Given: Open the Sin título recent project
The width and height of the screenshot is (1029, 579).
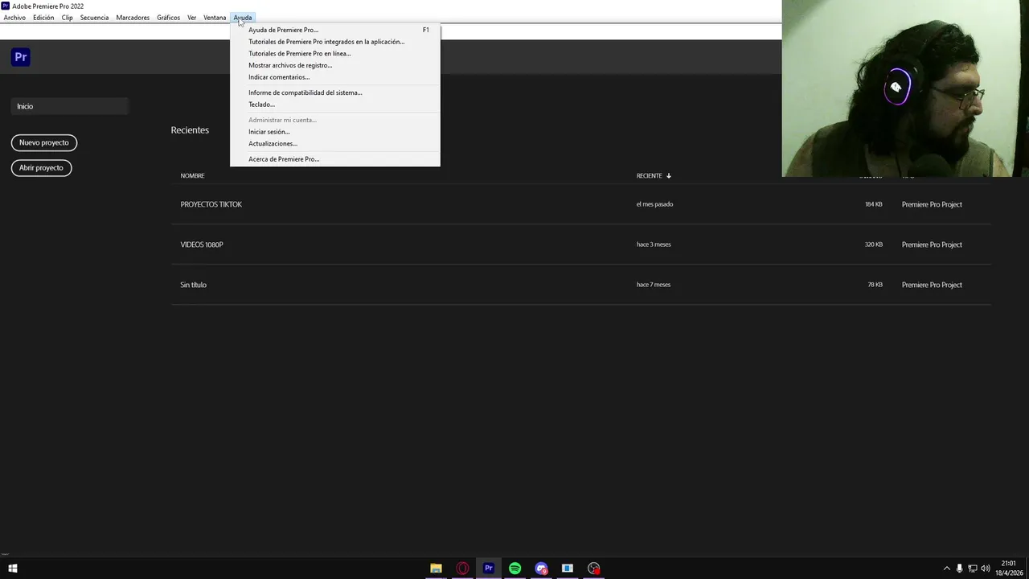Looking at the screenshot, I should tap(580, 285).
